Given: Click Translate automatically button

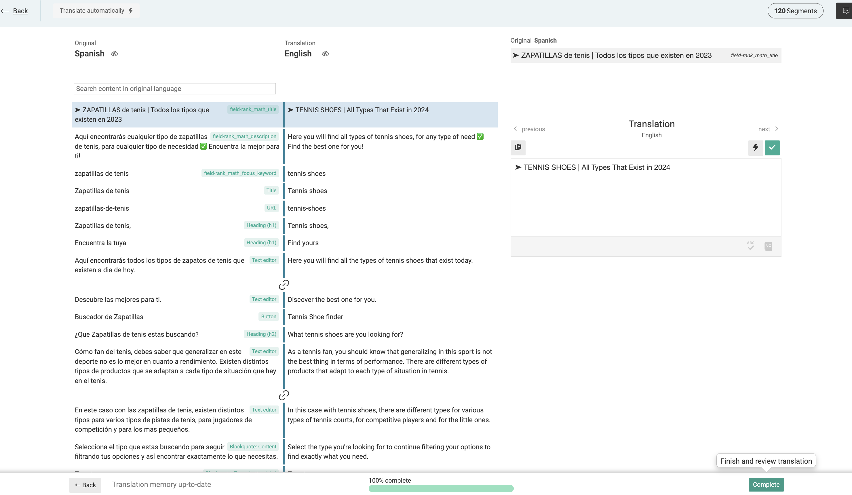Looking at the screenshot, I should coord(96,10).
